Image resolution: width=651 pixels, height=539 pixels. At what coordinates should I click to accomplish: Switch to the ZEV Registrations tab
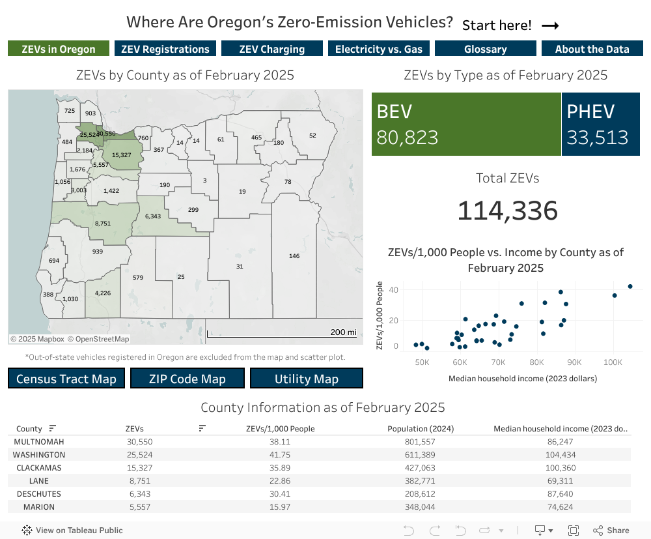pos(165,48)
